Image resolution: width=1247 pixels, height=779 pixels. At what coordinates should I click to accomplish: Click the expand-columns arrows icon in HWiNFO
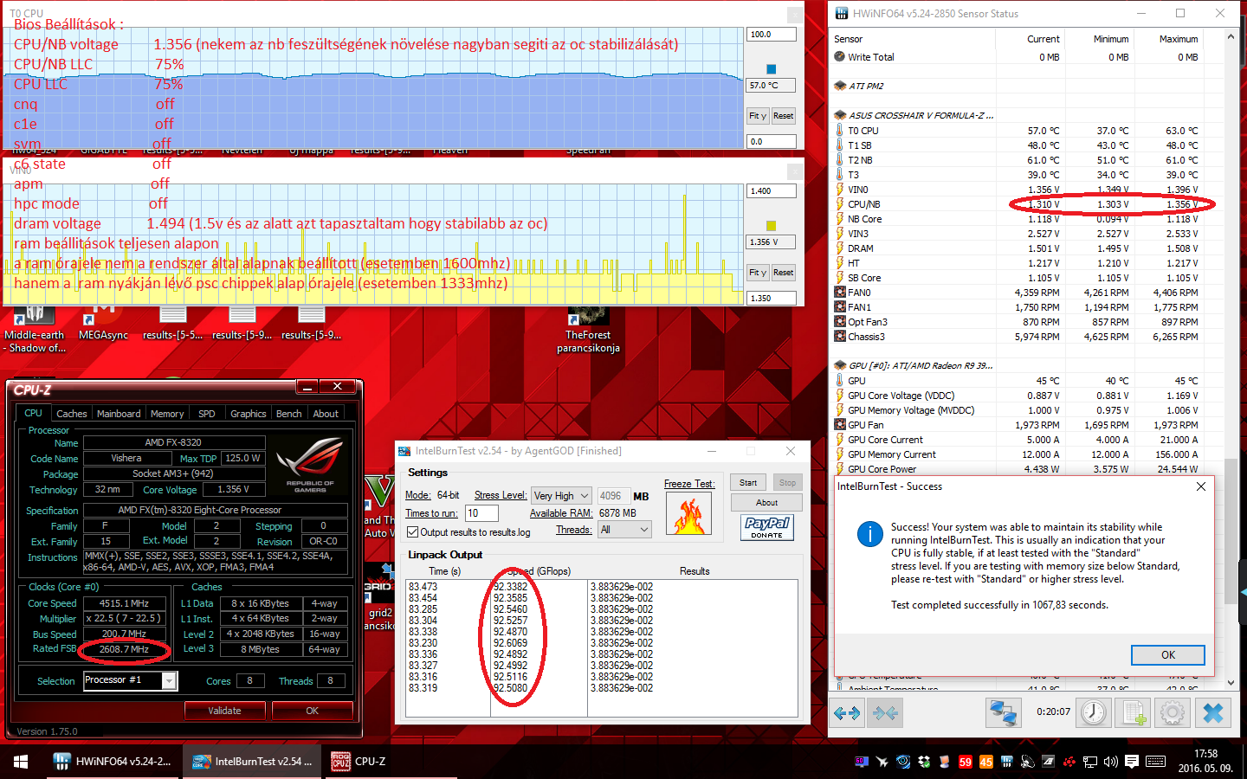846,713
